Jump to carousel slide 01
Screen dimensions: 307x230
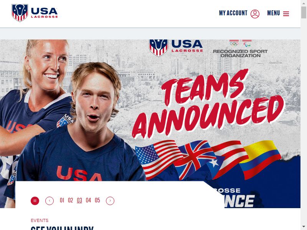[x=62, y=200]
